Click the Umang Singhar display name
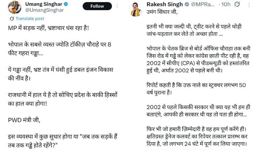Image resolution: width=263 pixels, height=150 pixels. point(44,4)
